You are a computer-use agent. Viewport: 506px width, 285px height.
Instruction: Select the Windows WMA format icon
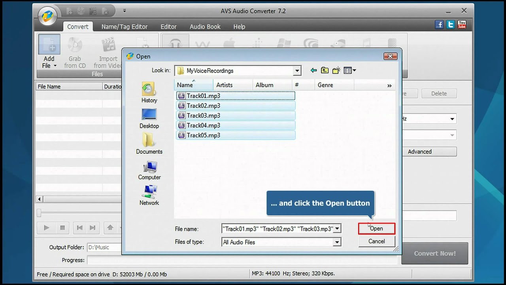click(283, 43)
